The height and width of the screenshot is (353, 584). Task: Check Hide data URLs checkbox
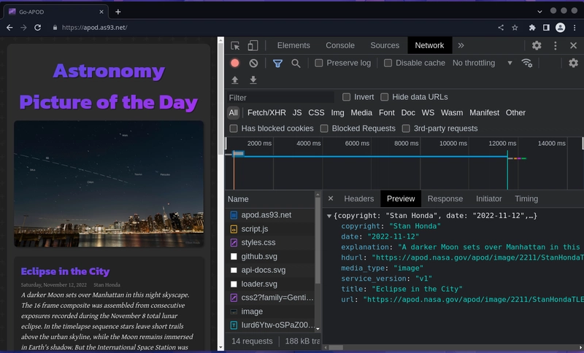click(385, 97)
